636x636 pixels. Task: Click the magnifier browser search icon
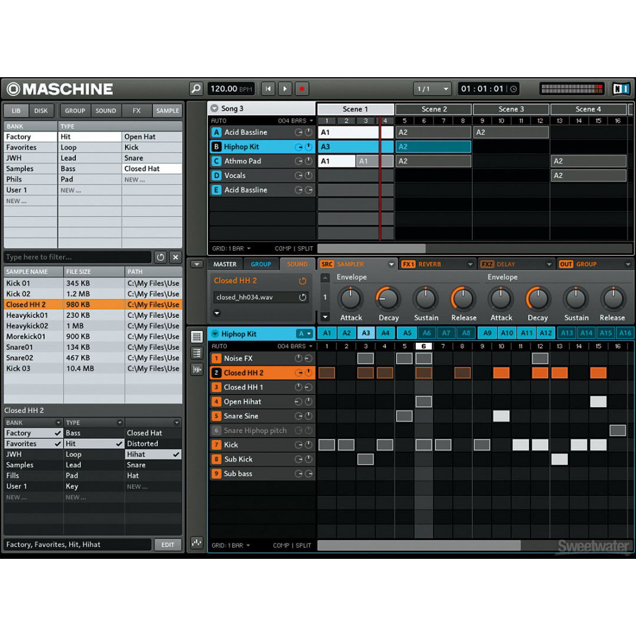(x=196, y=89)
